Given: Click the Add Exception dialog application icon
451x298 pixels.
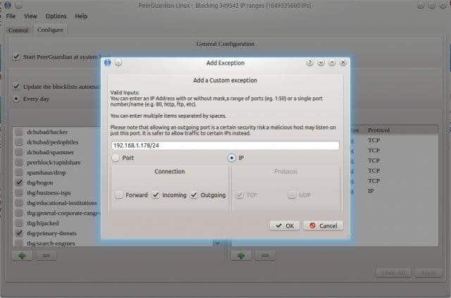Looking at the screenshot, I should point(108,63).
